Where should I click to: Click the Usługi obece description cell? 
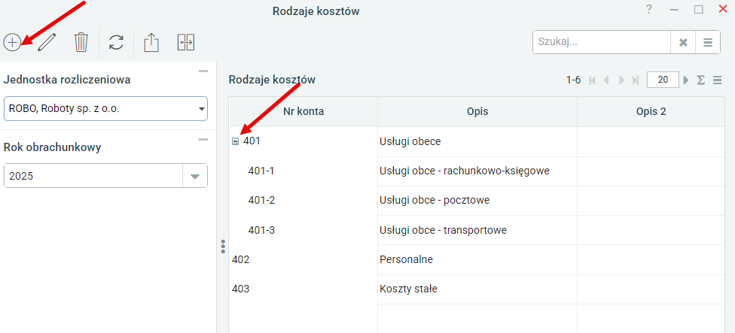(477, 141)
